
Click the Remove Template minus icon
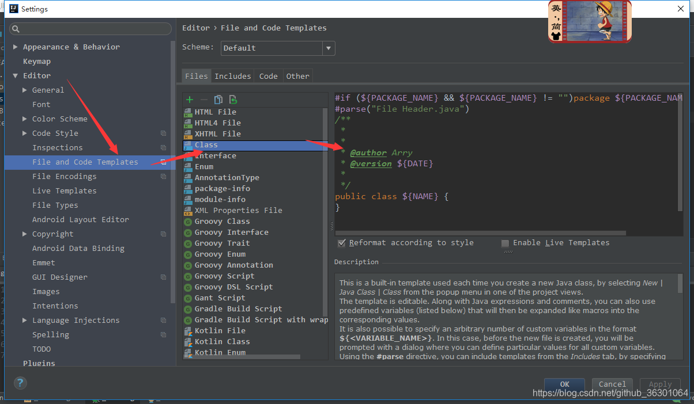[203, 100]
